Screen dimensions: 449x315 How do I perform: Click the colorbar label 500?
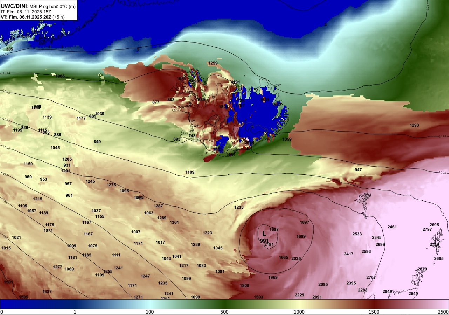click(x=224, y=312)
